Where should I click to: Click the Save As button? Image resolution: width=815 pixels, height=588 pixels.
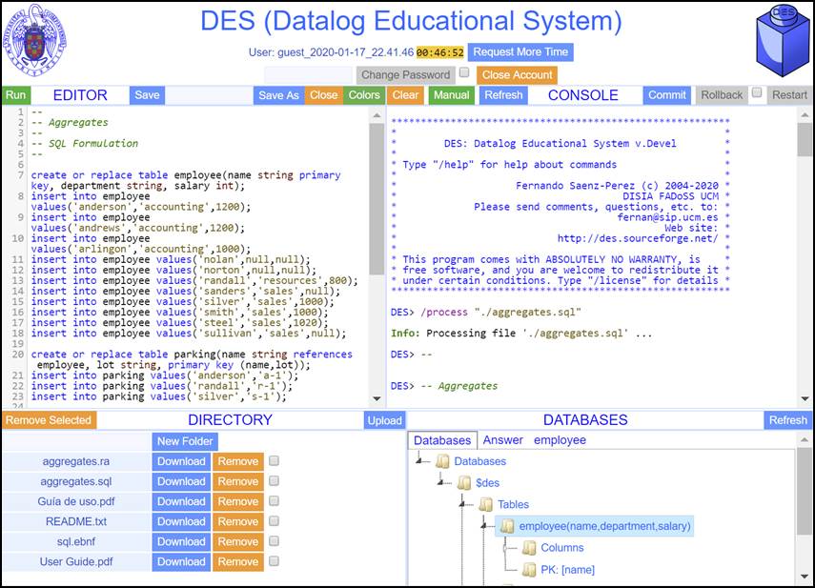tap(278, 95)
